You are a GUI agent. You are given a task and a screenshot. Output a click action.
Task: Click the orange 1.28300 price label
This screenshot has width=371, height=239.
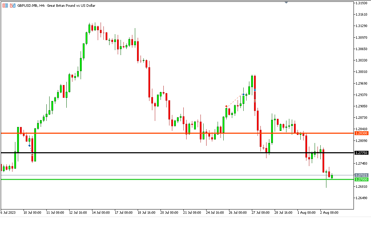(x=361, y=133)
